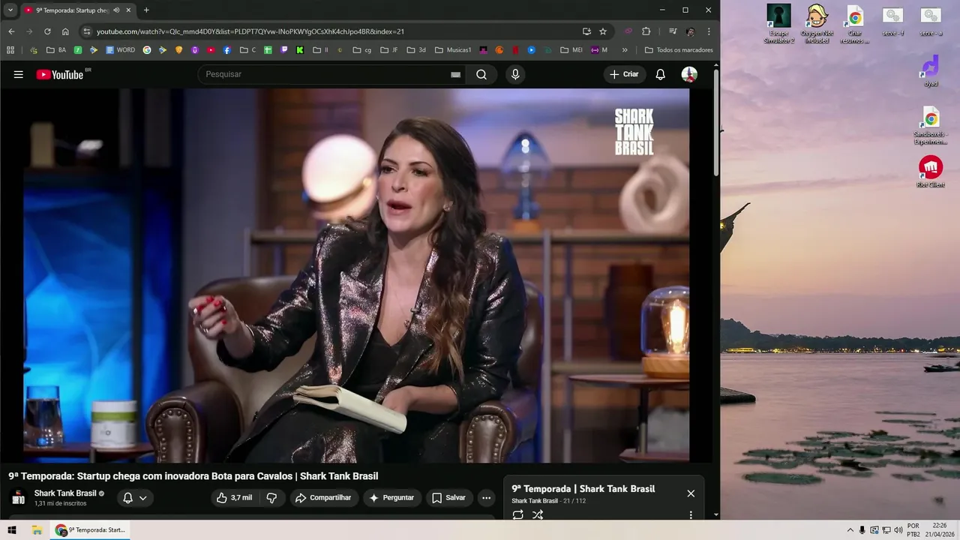Like the video with 3,7 mil likes
960x540 pixels.
pos(234,498)
